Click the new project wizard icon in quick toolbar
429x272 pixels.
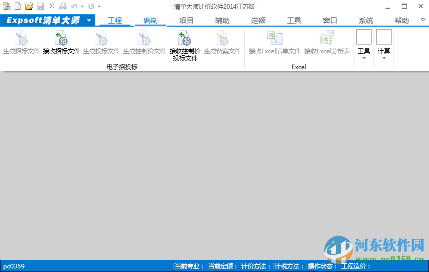7,6
